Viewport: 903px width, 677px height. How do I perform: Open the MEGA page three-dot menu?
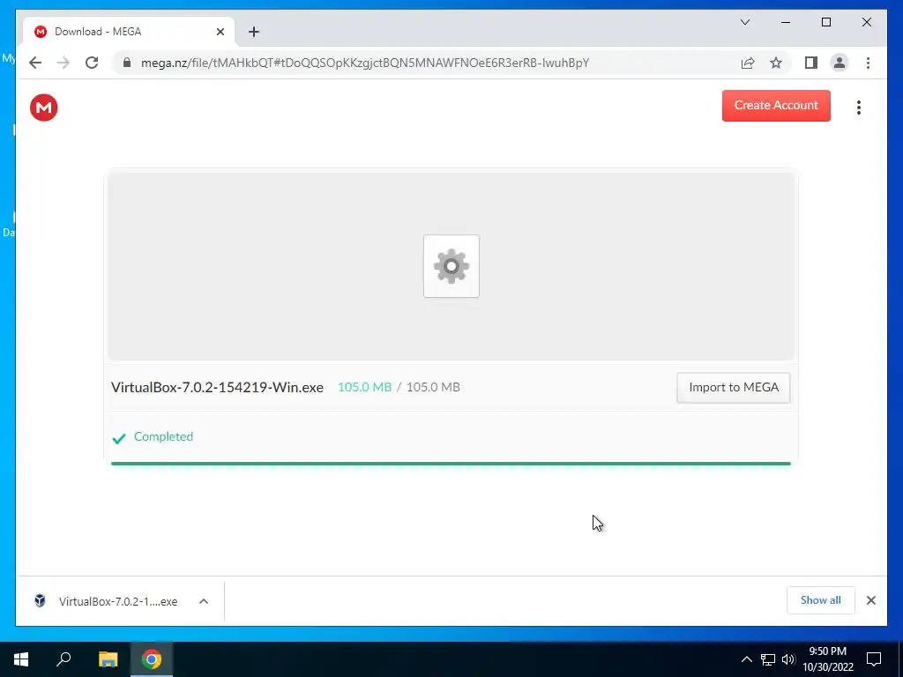(859, 107)
